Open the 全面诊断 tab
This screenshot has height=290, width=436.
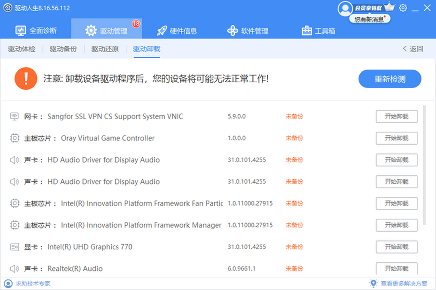point(36,31)
